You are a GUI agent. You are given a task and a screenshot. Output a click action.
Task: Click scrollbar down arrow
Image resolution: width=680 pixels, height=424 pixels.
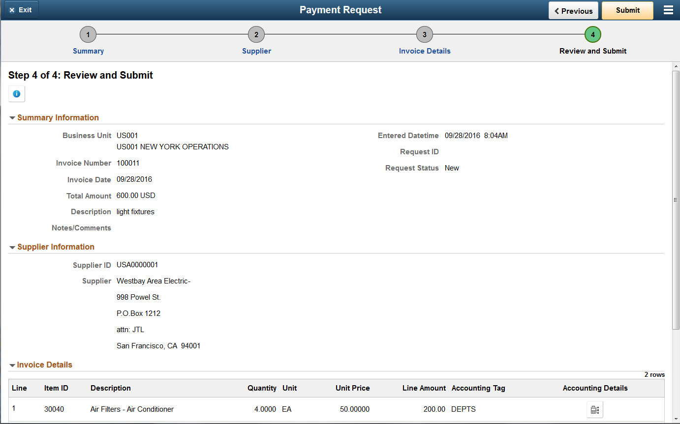point(676,420)
